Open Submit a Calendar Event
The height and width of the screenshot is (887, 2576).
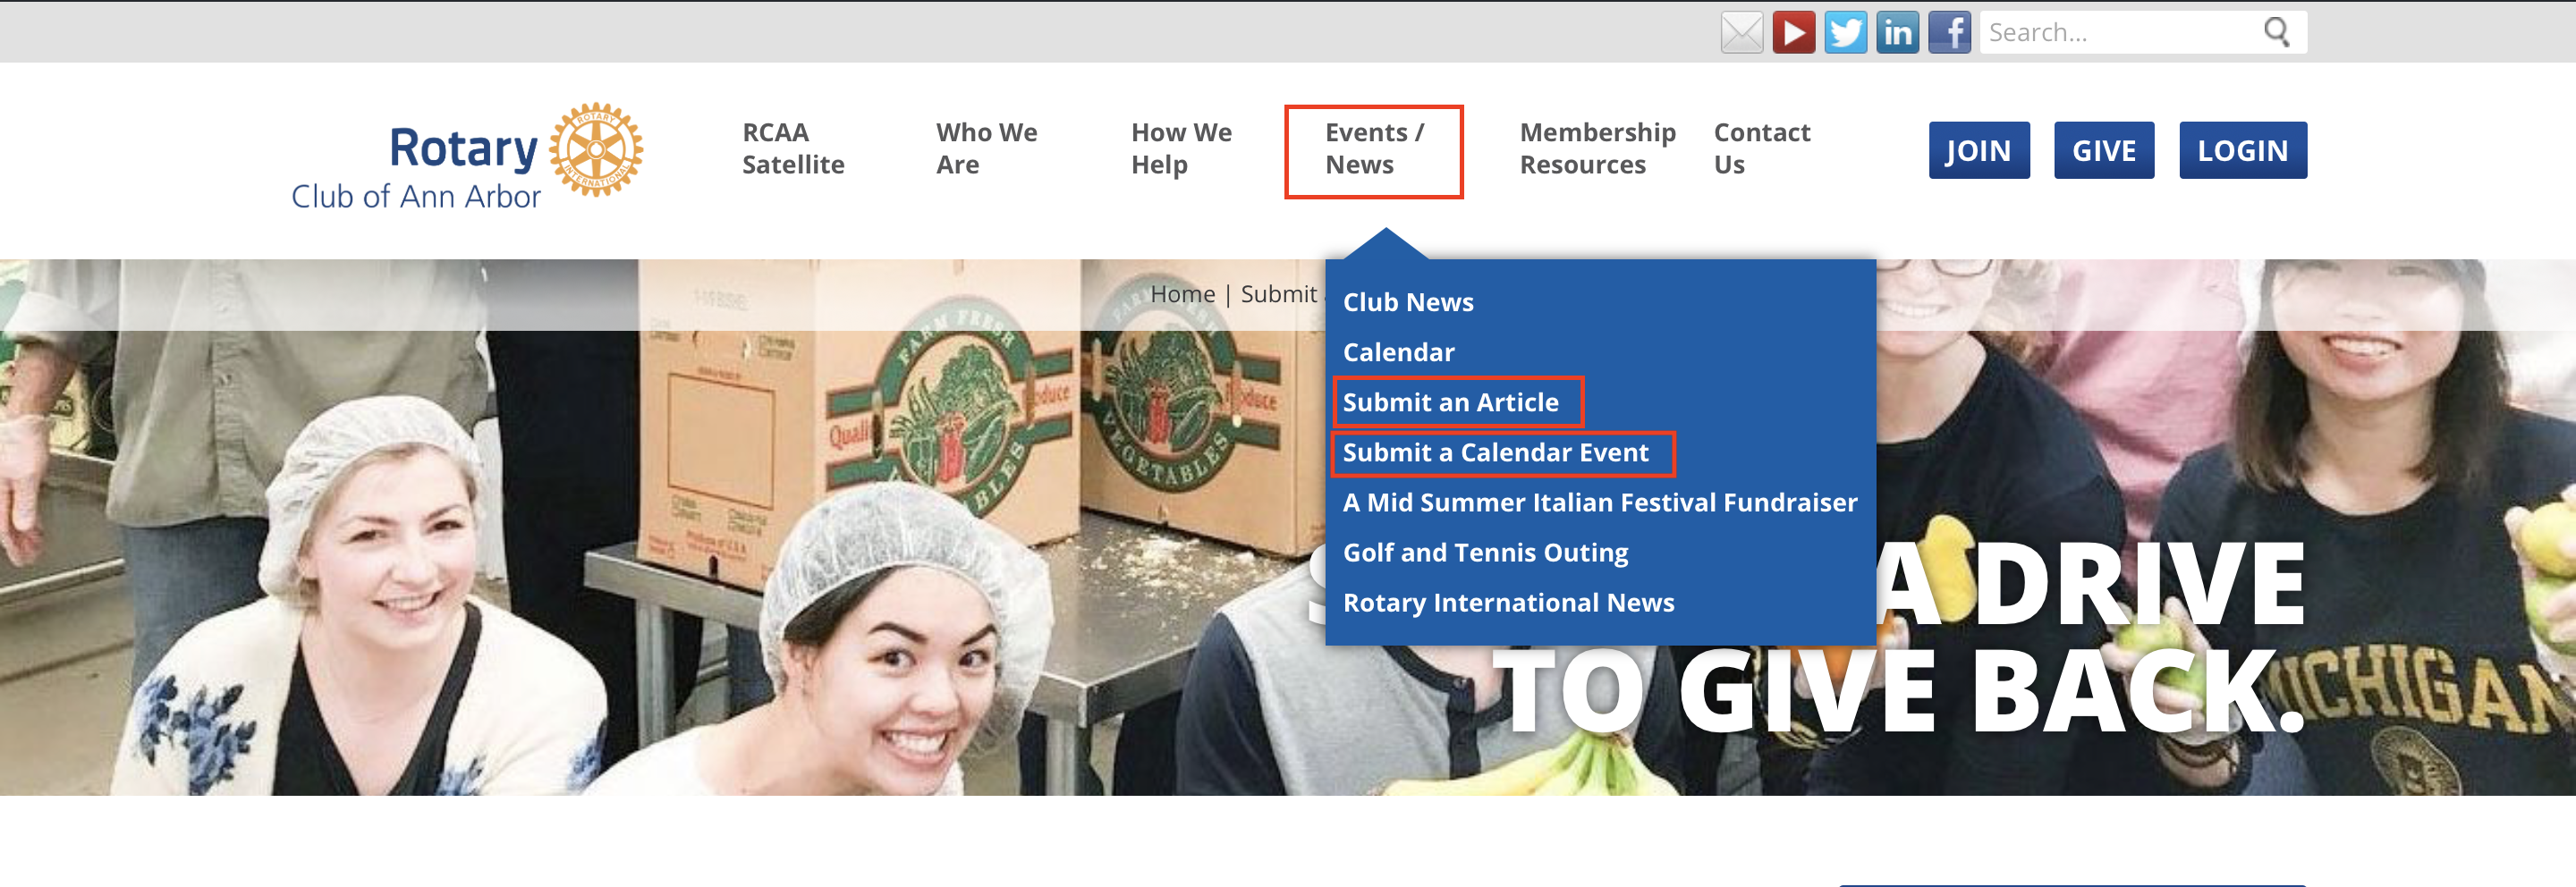pyautogui.click(x=1495, y=453)
